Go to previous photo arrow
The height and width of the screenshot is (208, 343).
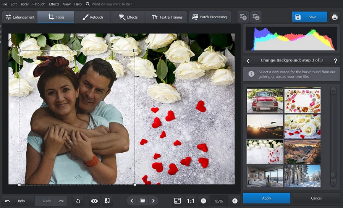132,201
